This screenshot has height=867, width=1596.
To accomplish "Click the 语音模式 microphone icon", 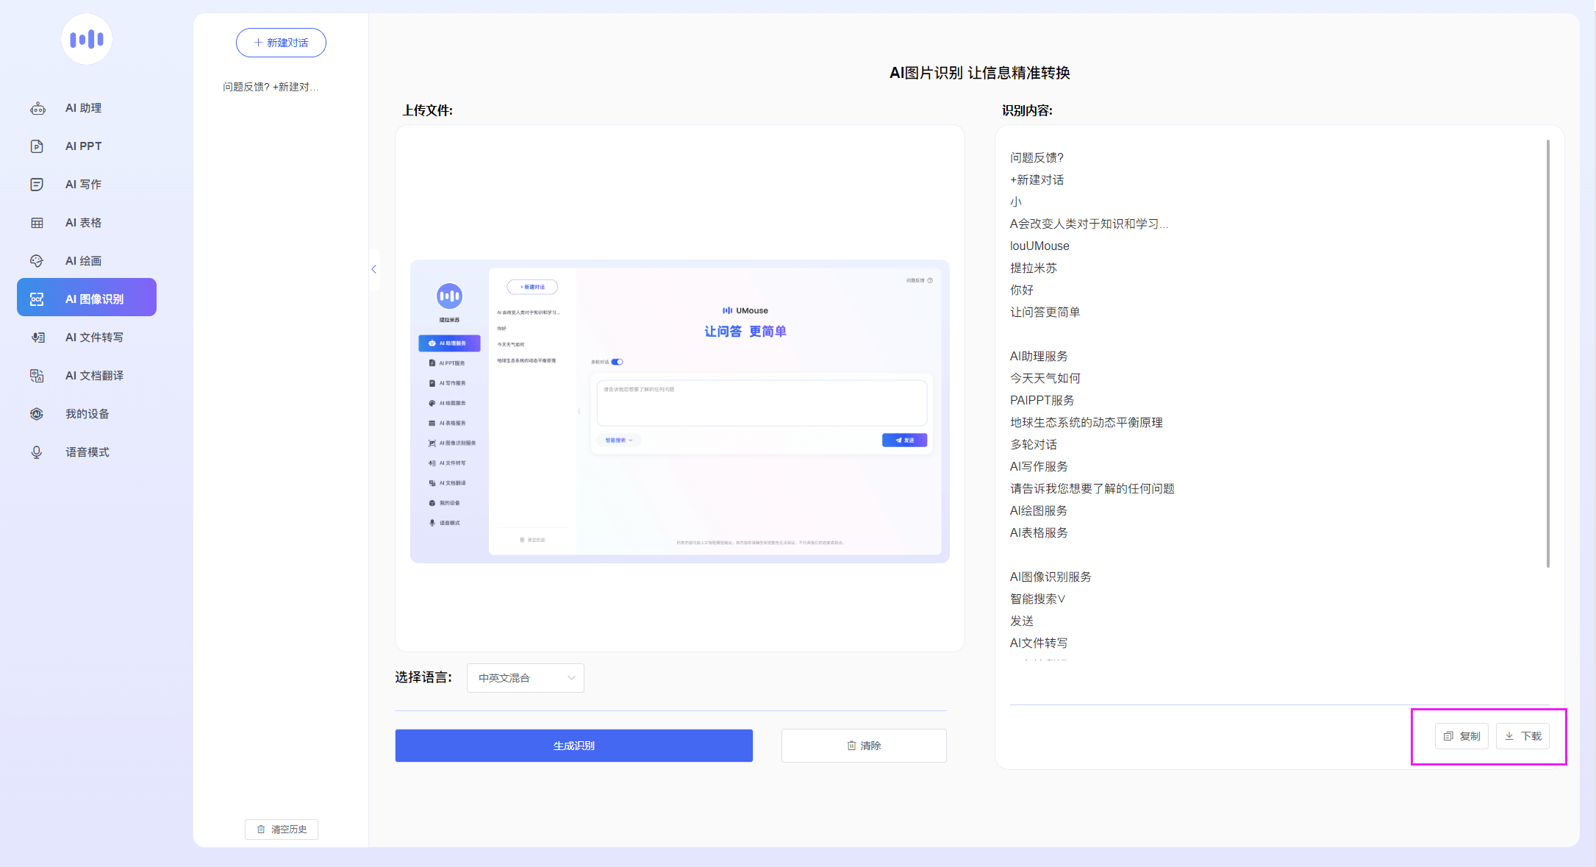I will pos(37,452).
